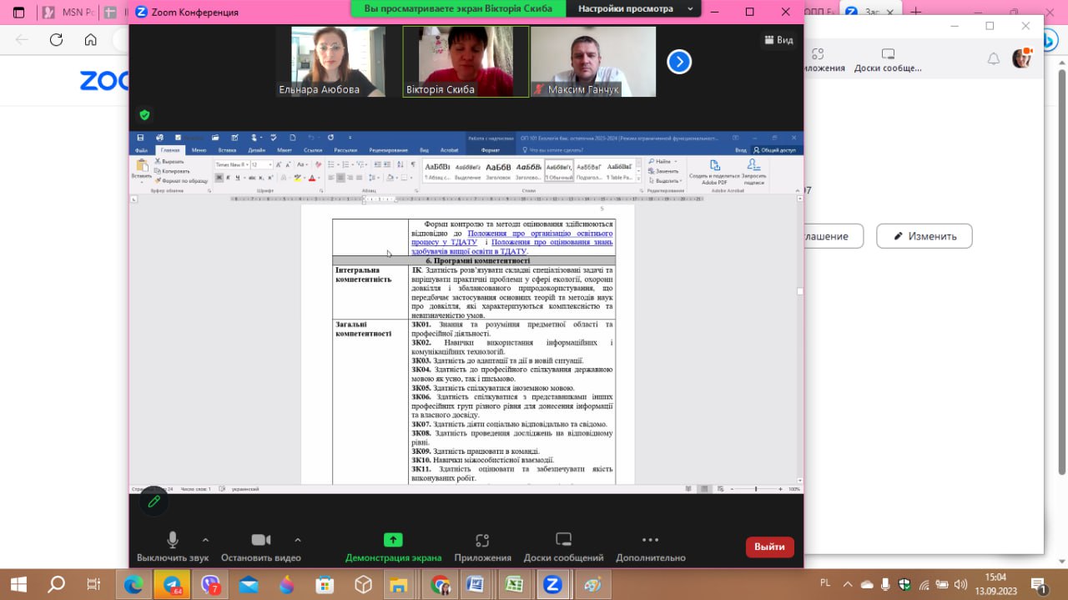Stop video (Остановить видео)

pos(261,547)
